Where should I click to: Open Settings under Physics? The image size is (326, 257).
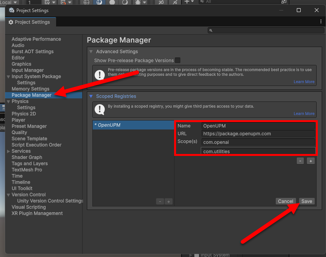point(26,108)
